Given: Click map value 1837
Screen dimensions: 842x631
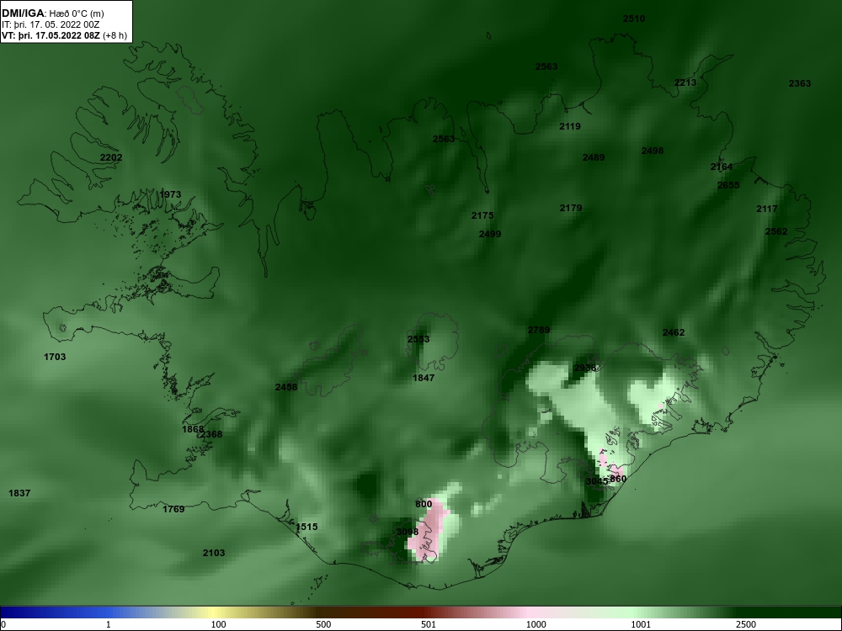Looking at the screenshot, I should coord(19,493).
